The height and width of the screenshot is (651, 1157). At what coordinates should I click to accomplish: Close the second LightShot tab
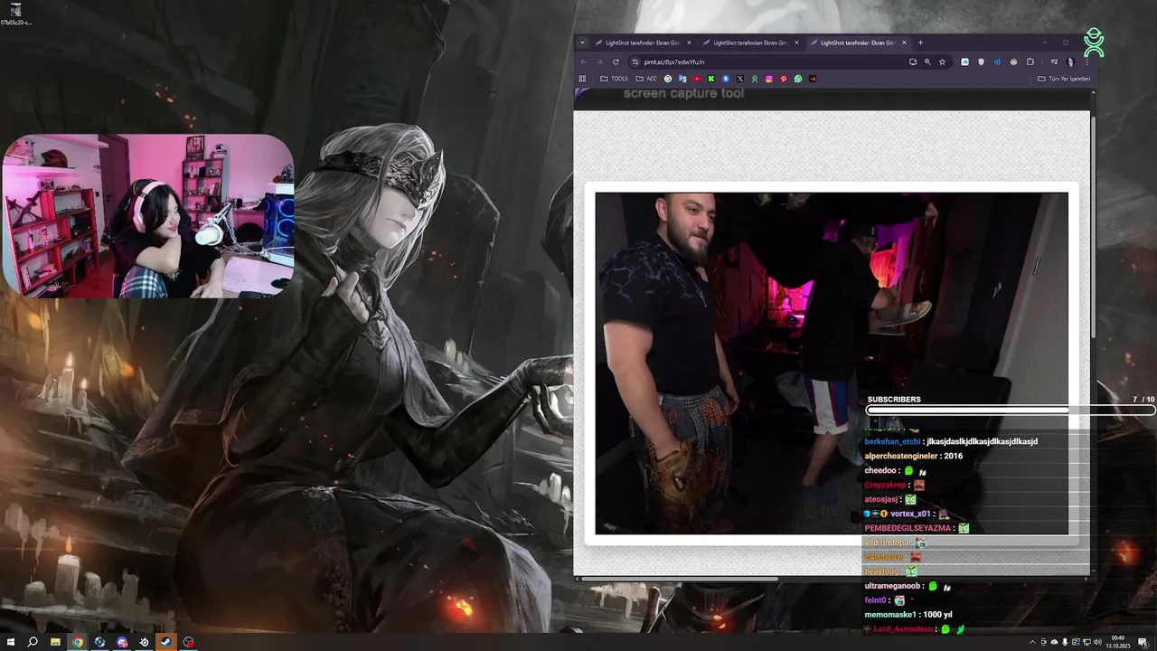(796, 42)
